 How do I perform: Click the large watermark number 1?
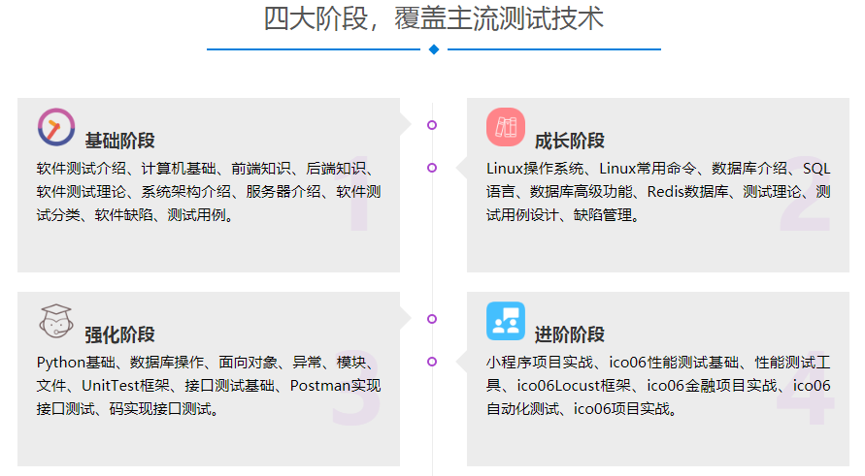357,202
